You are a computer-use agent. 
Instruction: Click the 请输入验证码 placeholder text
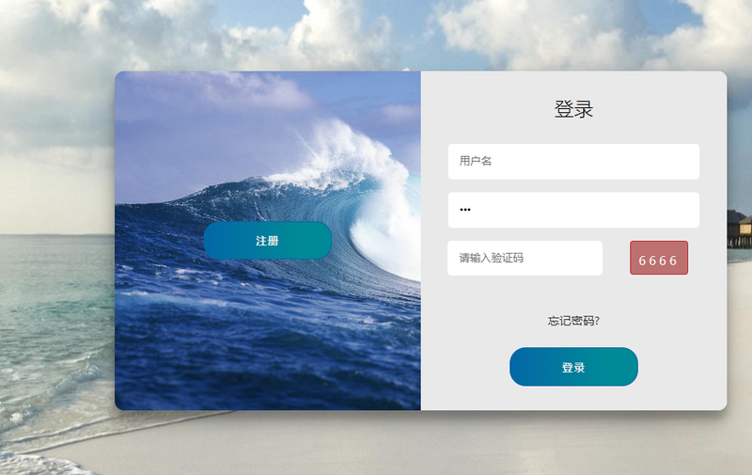[491, 258]
